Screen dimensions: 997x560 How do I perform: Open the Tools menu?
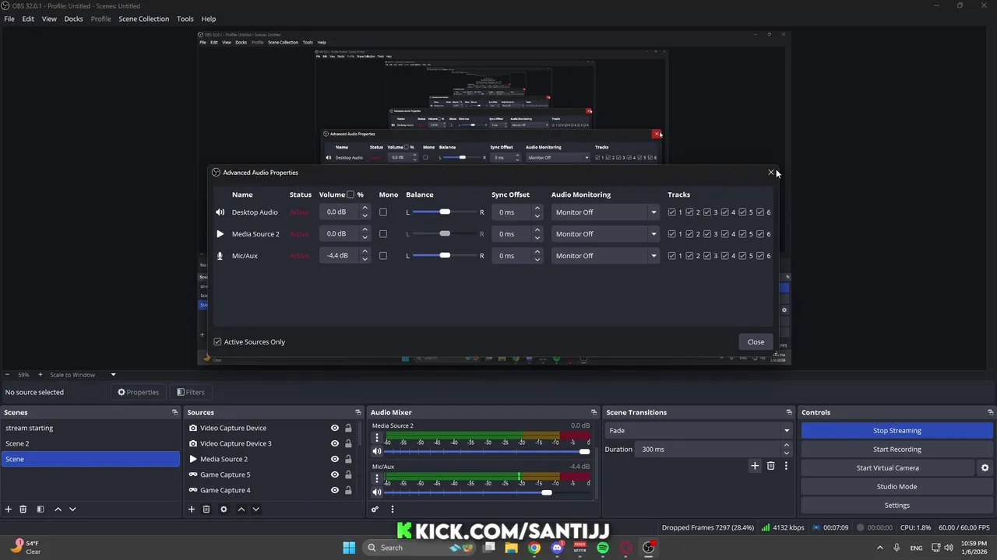(x=185, y=19)
